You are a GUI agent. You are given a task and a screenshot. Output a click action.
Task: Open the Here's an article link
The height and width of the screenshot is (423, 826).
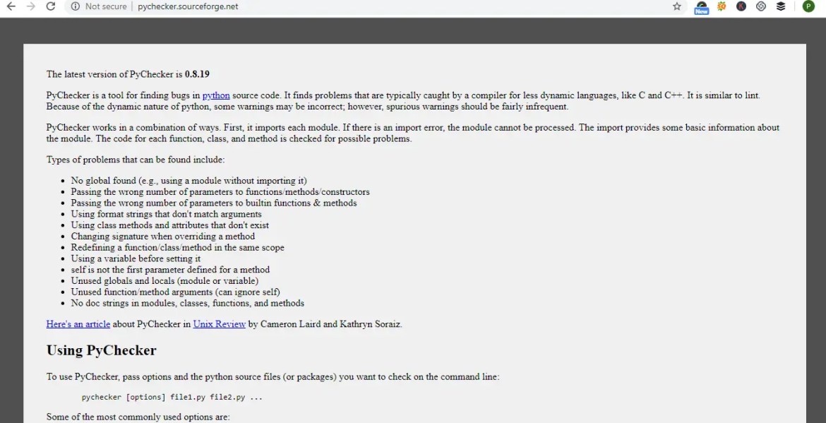(78, 324)
